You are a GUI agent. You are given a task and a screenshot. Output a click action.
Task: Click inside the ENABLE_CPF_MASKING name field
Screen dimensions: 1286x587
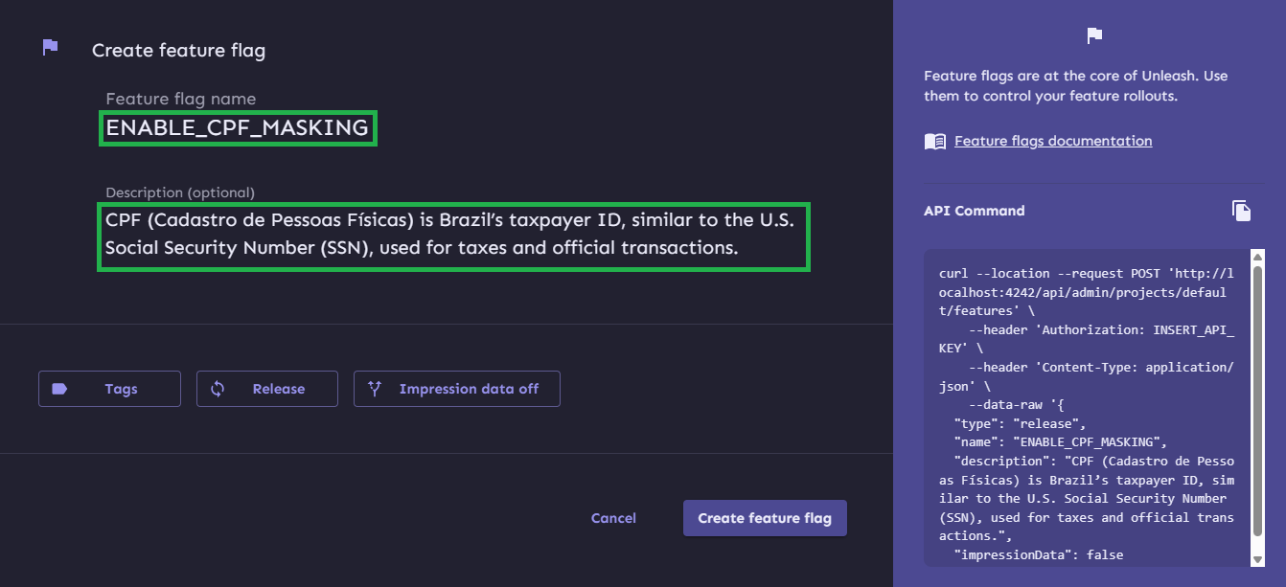(238, 126)
